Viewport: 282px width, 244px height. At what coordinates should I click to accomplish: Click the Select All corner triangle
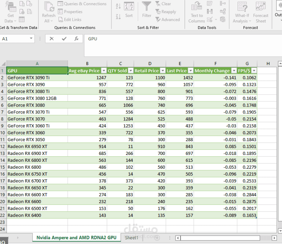3,64
